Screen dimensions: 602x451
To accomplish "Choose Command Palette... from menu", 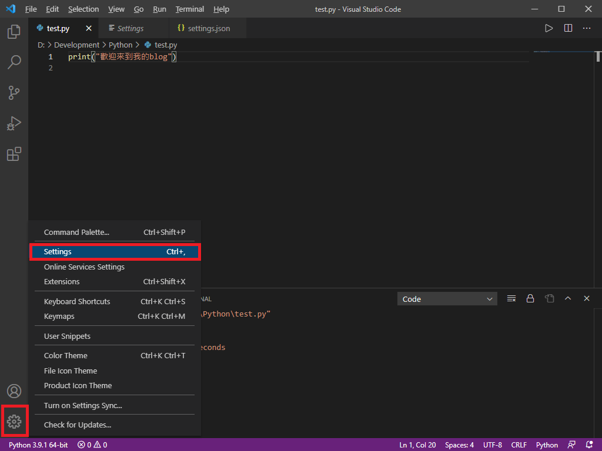I will coord(115,233).
